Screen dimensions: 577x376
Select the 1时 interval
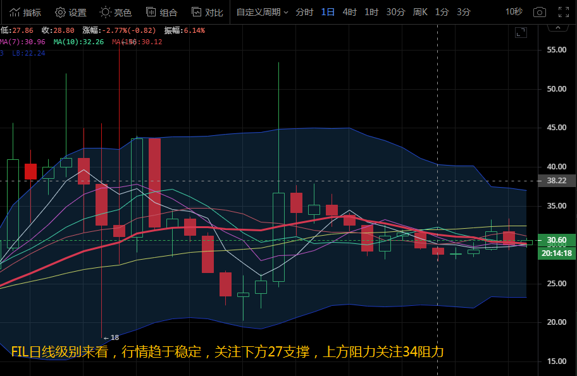click(x=371, y=12)
